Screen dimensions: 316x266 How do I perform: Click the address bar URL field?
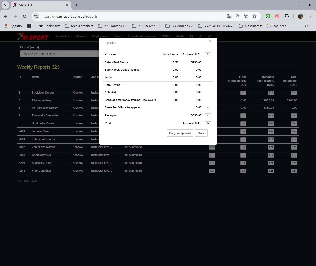click(x=131, y=16)
